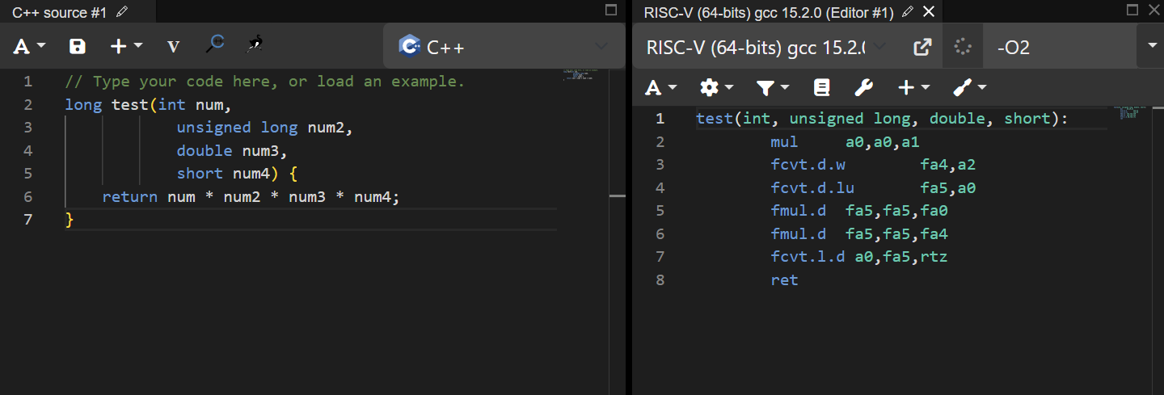The image size is (1164, 395).
Task: Expand compiler options history arrow
Action: pos(1151,46)
